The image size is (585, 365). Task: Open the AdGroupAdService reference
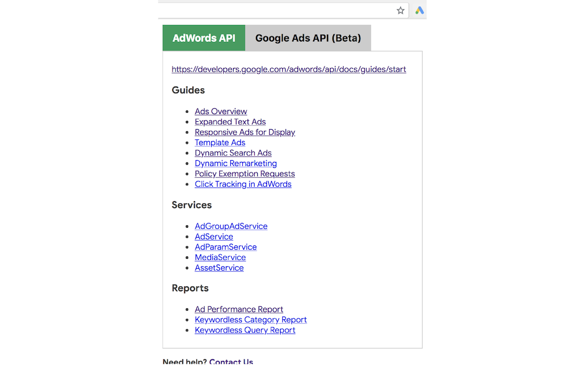[x=231, y=226]
